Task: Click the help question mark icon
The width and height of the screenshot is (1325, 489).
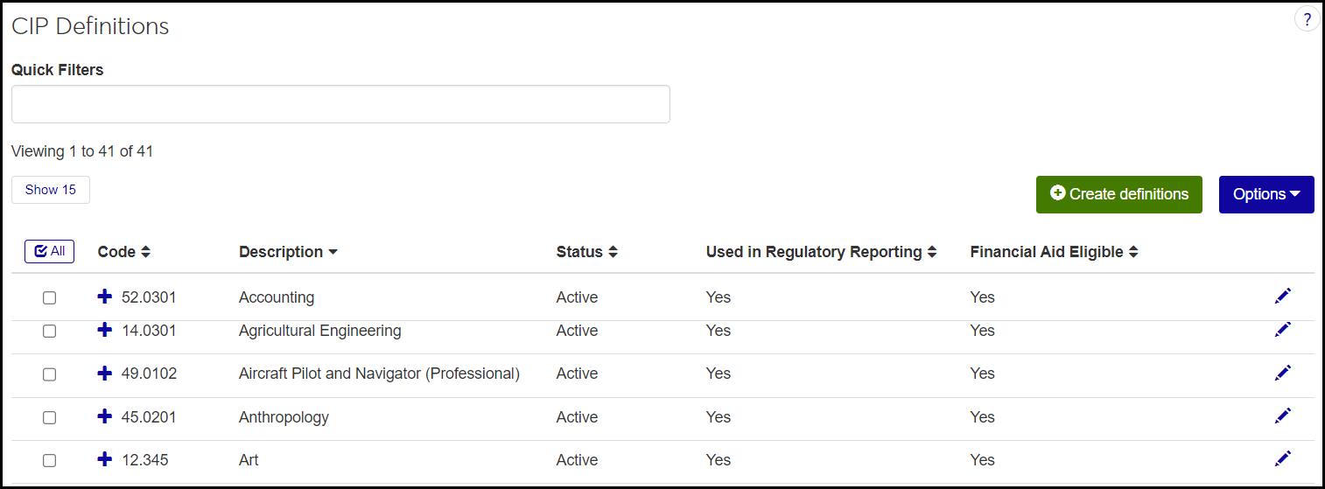Action: (x=1307, y=20)
